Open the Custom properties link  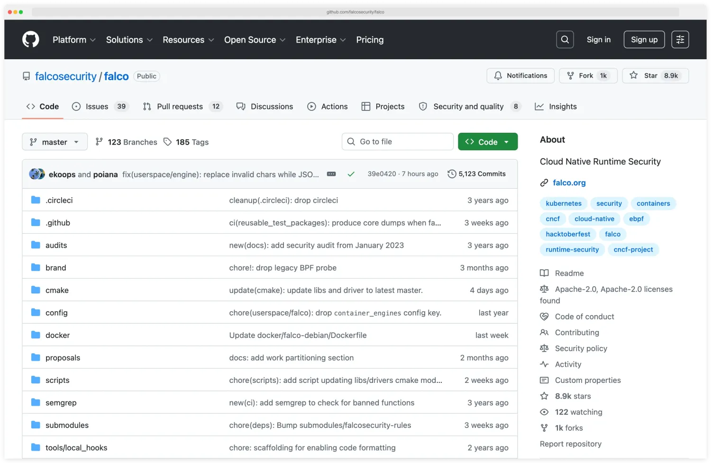(588, 380)
